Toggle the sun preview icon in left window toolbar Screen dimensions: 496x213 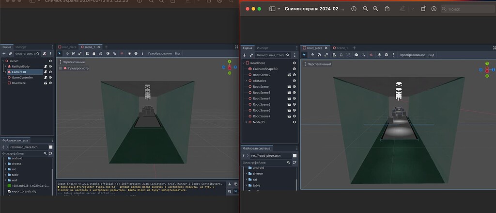pyautogui.click(x=129, y=53)
